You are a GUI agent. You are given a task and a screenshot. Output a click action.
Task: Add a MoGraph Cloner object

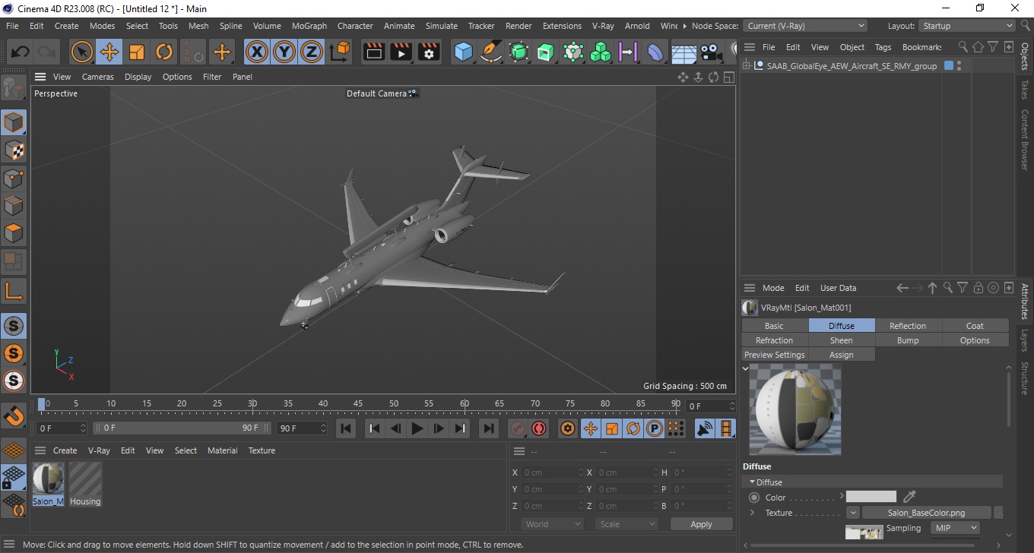coord(601,52)
